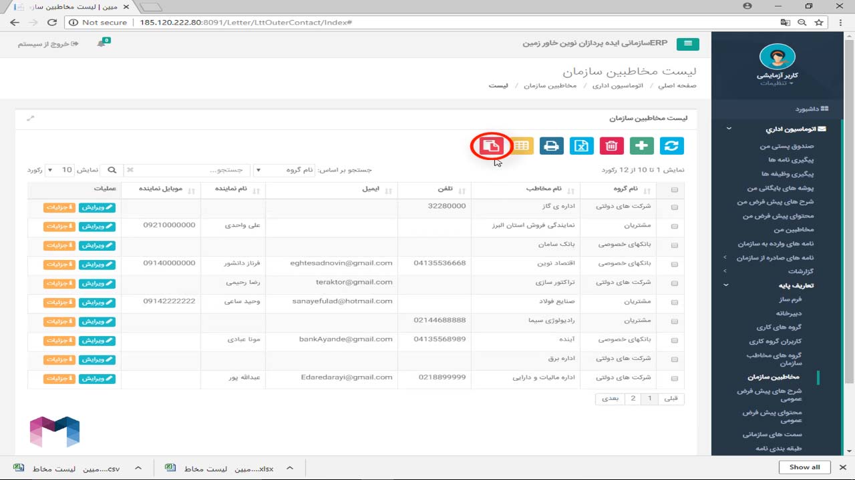Click خروج از سیستم logout link
Viewport: 855px width, 480px height.
47,44
